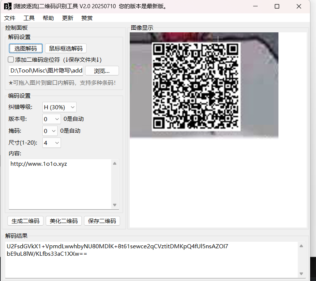316x281 pixels.
Task: Click the app logo icon in title bar
Action: (7, 6)
